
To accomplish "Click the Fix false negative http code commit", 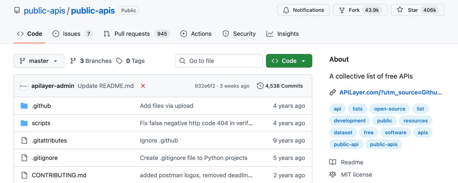I will coord(197,123).
